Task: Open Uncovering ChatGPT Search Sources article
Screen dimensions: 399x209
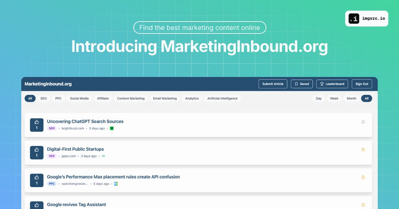Action: click(x=85, y=122)
